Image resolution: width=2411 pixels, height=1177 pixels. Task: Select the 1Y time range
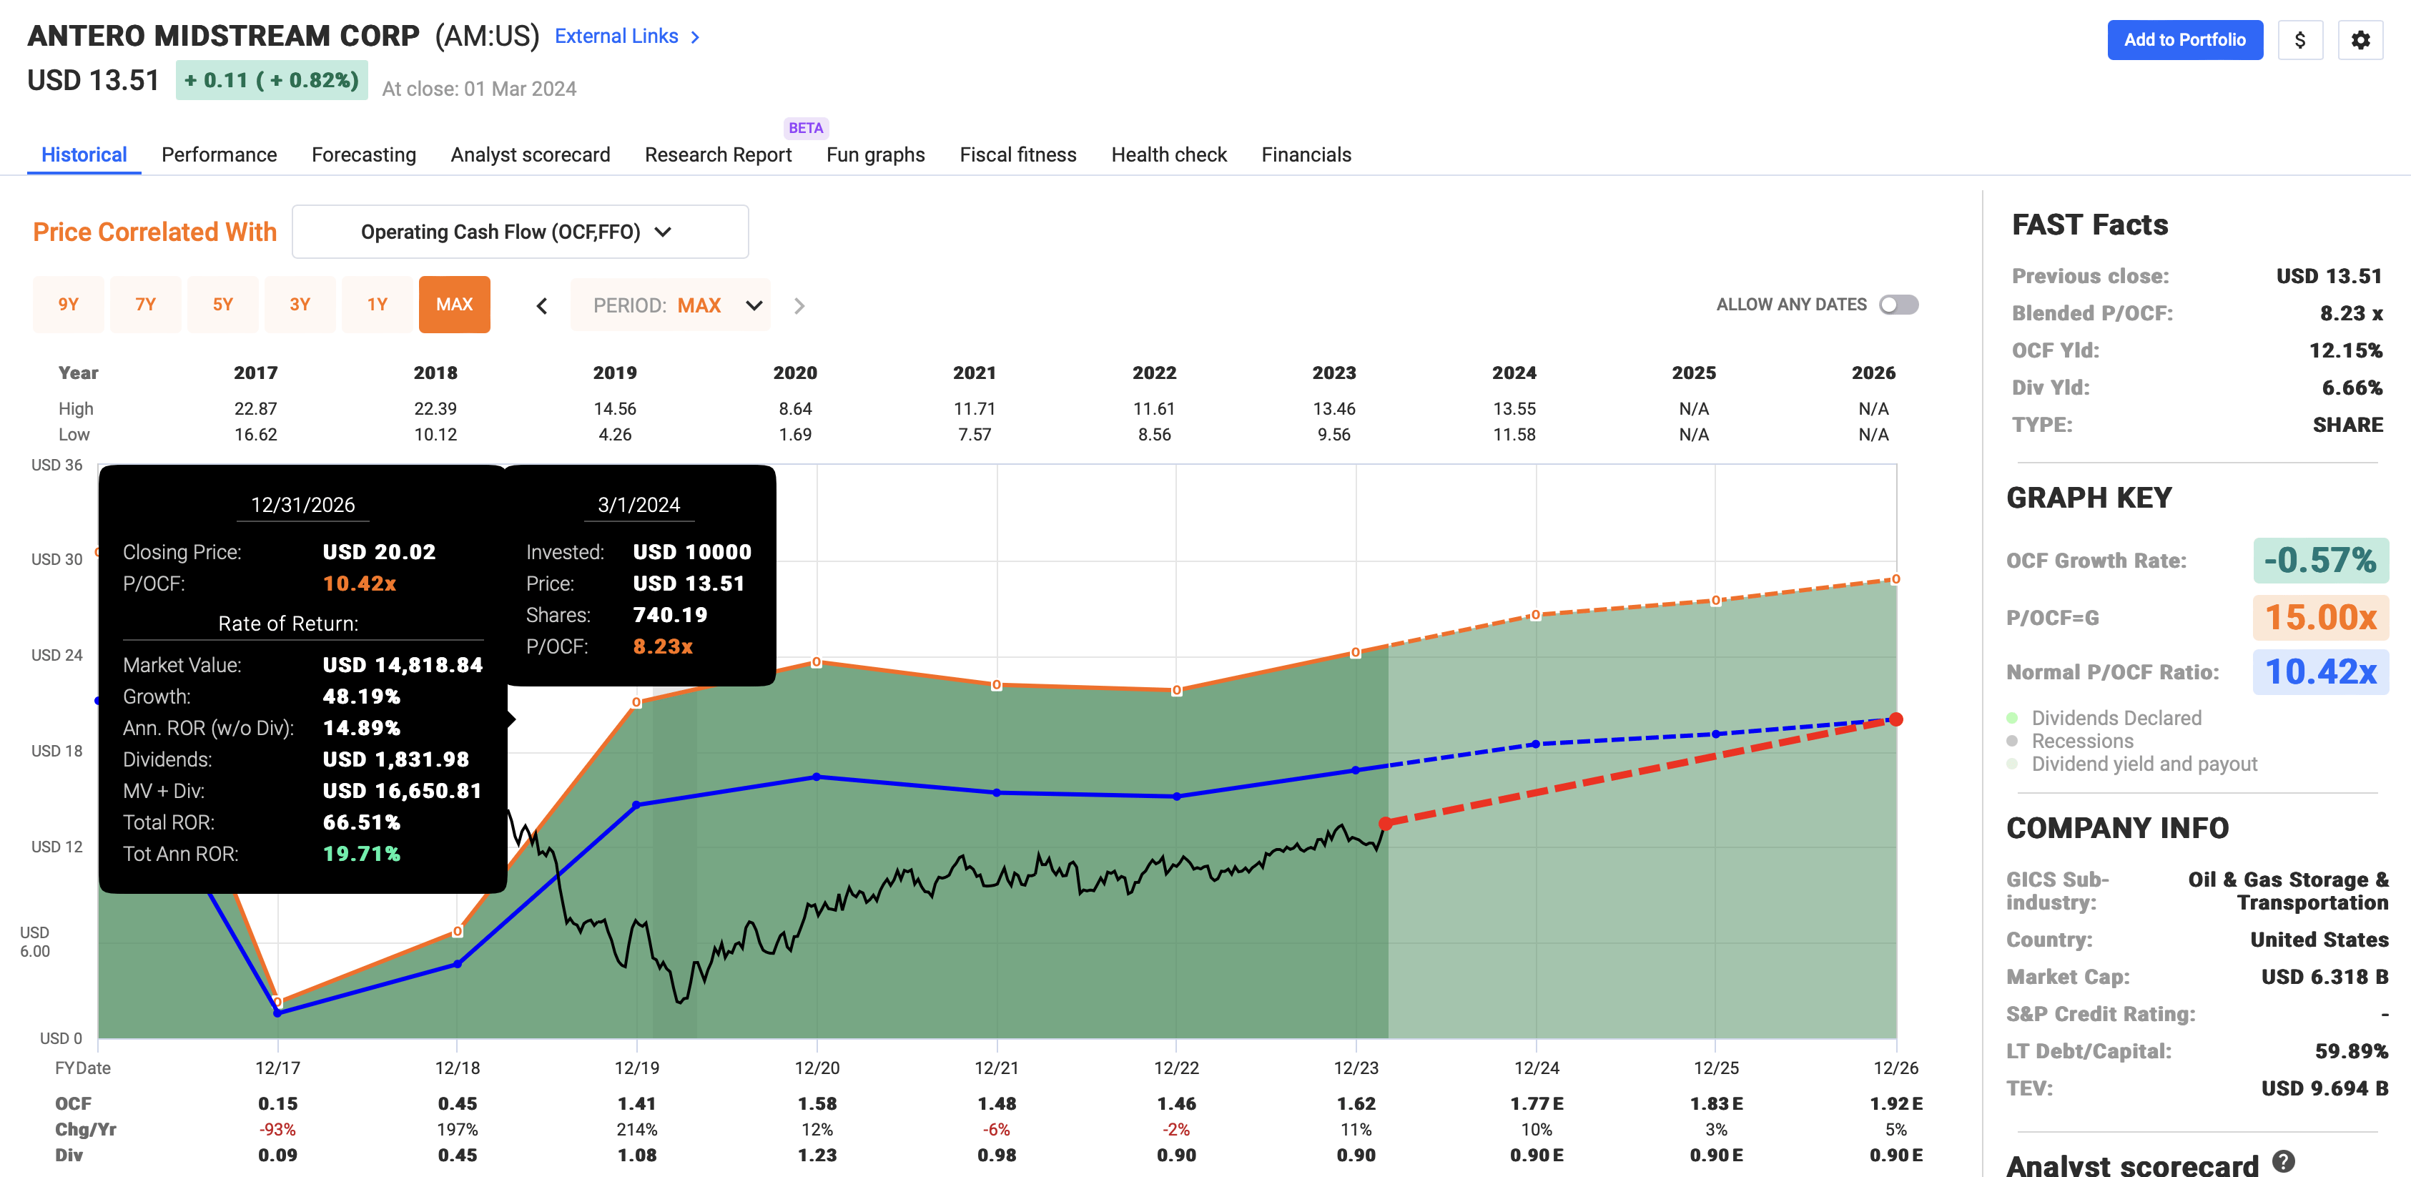[378, 305]
